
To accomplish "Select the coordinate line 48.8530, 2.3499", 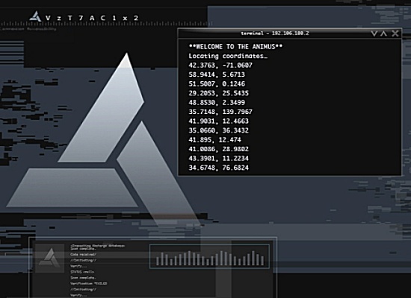I will (x=217, y=103).
